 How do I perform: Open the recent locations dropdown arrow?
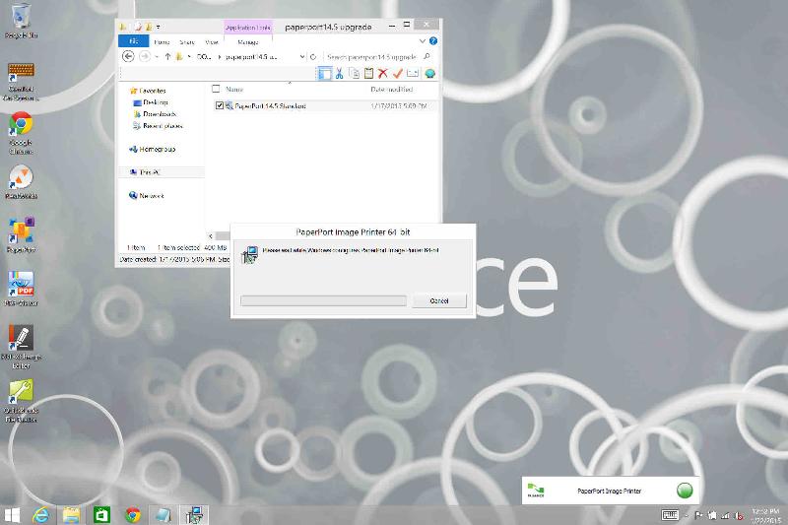pyautogui.click(x=158, y=57)
